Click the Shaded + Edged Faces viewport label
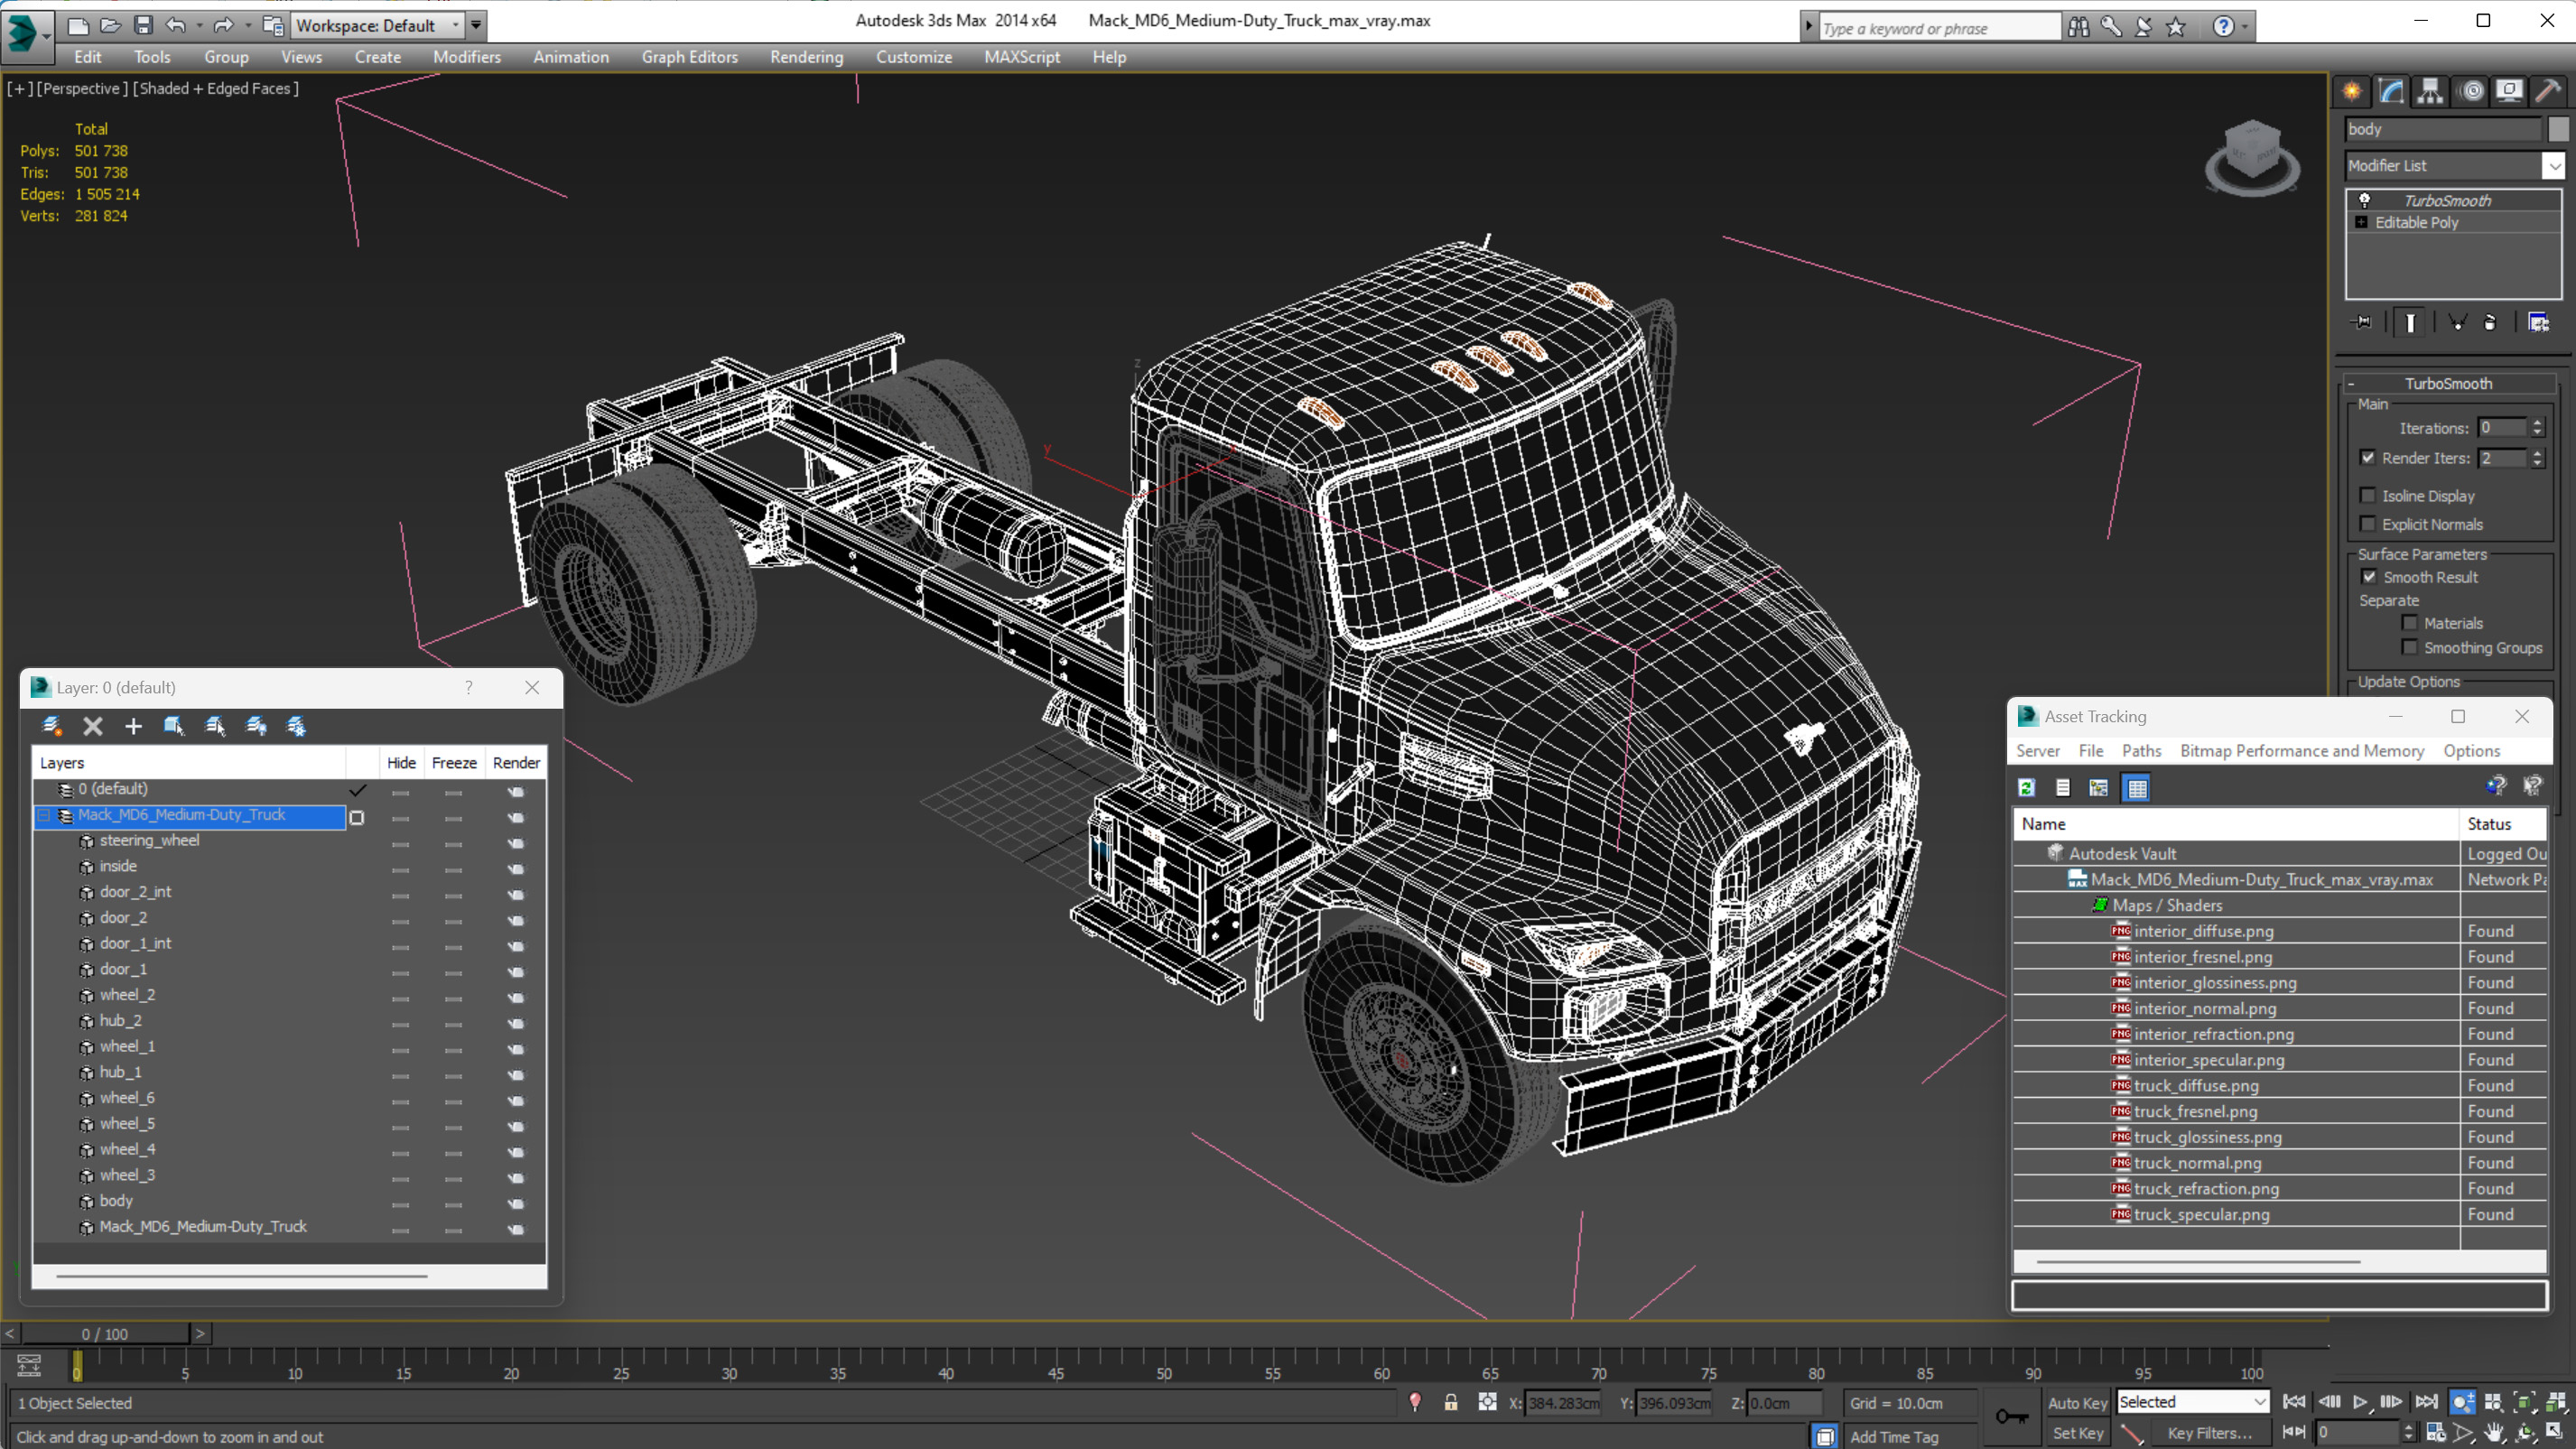Screen dimensions: 2576x1449 point(215,88)
